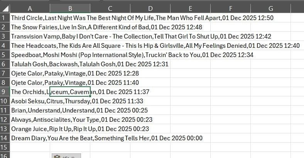Select column F header
The height and width of the screenshot is (158, 304).
coord(230,8)
